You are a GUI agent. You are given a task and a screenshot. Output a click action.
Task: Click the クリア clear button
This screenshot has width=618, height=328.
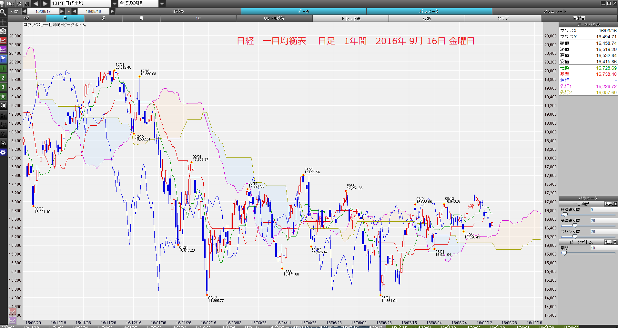(x=503, y=18)
